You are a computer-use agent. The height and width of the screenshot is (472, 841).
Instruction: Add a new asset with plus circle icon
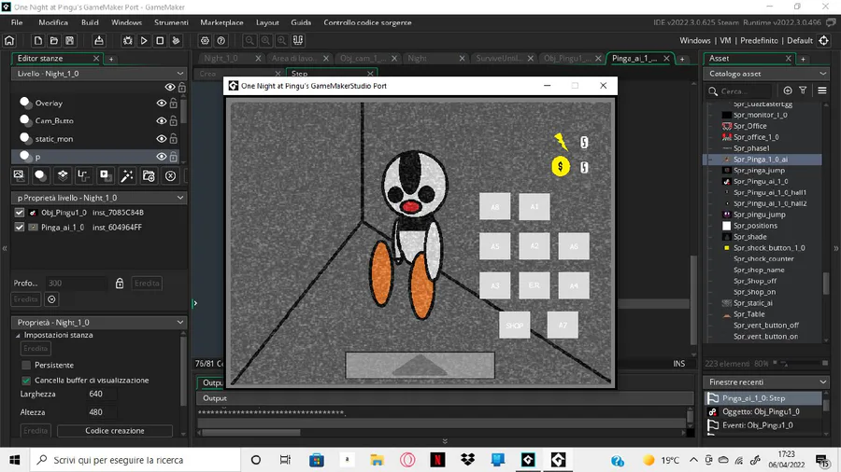788,91
